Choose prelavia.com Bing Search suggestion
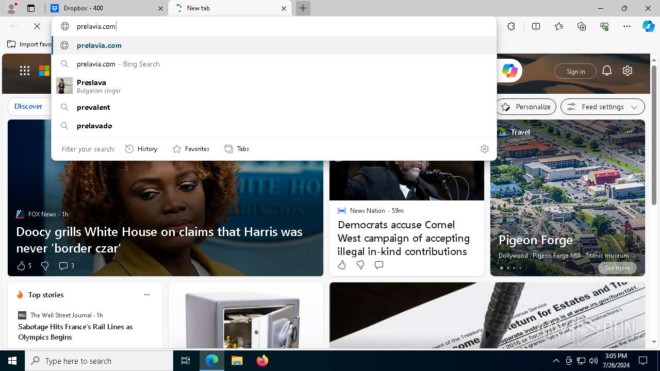The image size is (660, 371). click(x=274, y=64)
